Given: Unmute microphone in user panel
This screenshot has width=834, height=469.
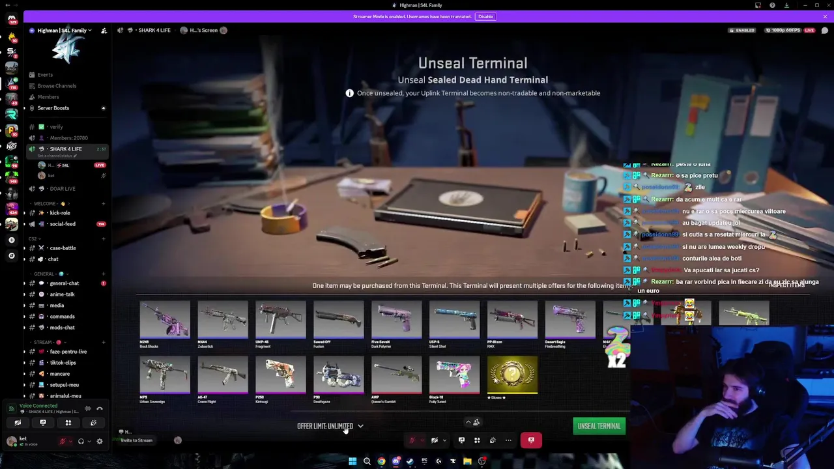Looking at the screenshot, I should 63,442.
